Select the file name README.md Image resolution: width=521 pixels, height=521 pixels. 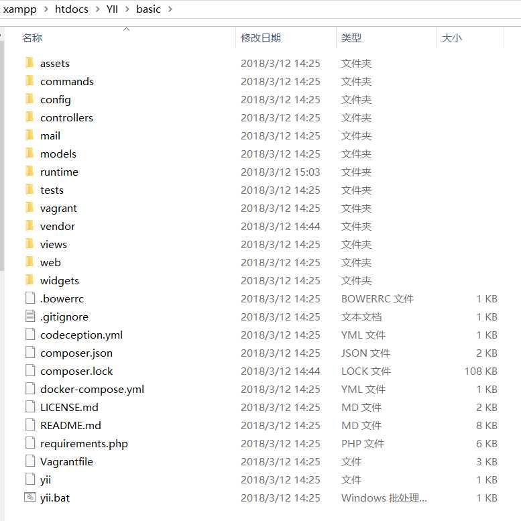pyautogui.click(x=70, y=425)
